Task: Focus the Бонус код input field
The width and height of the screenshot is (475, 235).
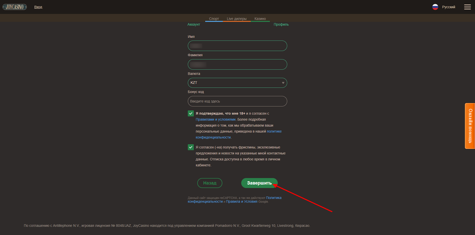Action: pos(237,101)
